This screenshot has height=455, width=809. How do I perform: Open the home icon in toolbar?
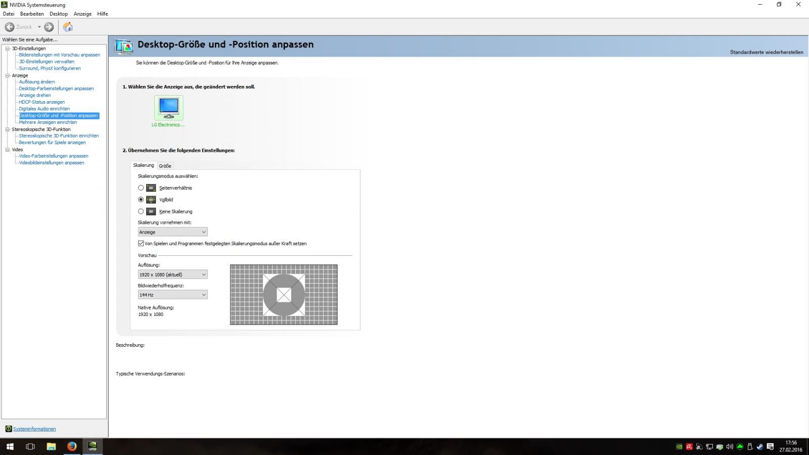68,27
